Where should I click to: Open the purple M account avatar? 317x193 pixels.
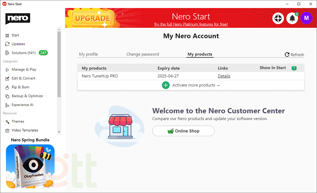pos(306,18)
